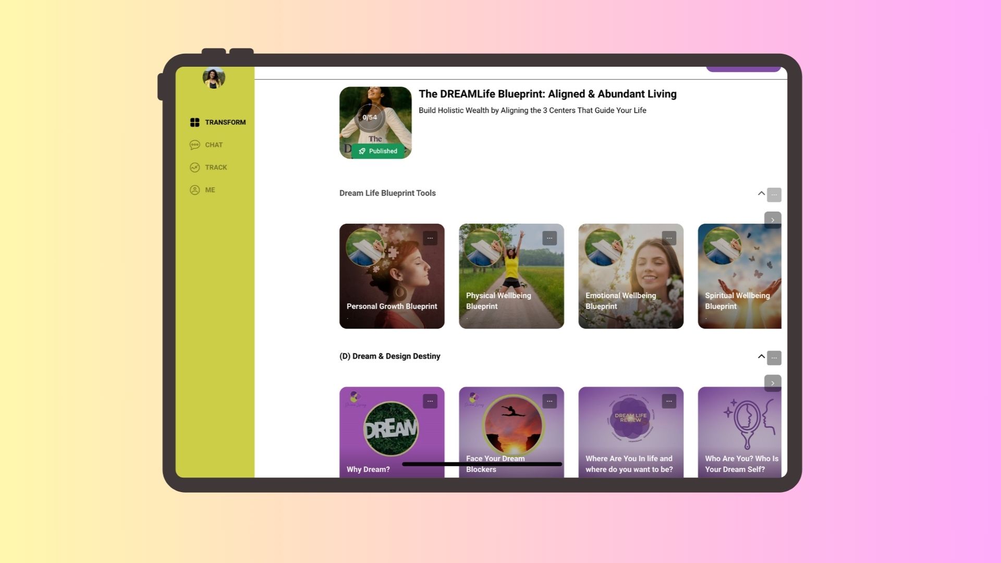Open Emotional Wellbeing Blueprint card

tap(631, 276)
